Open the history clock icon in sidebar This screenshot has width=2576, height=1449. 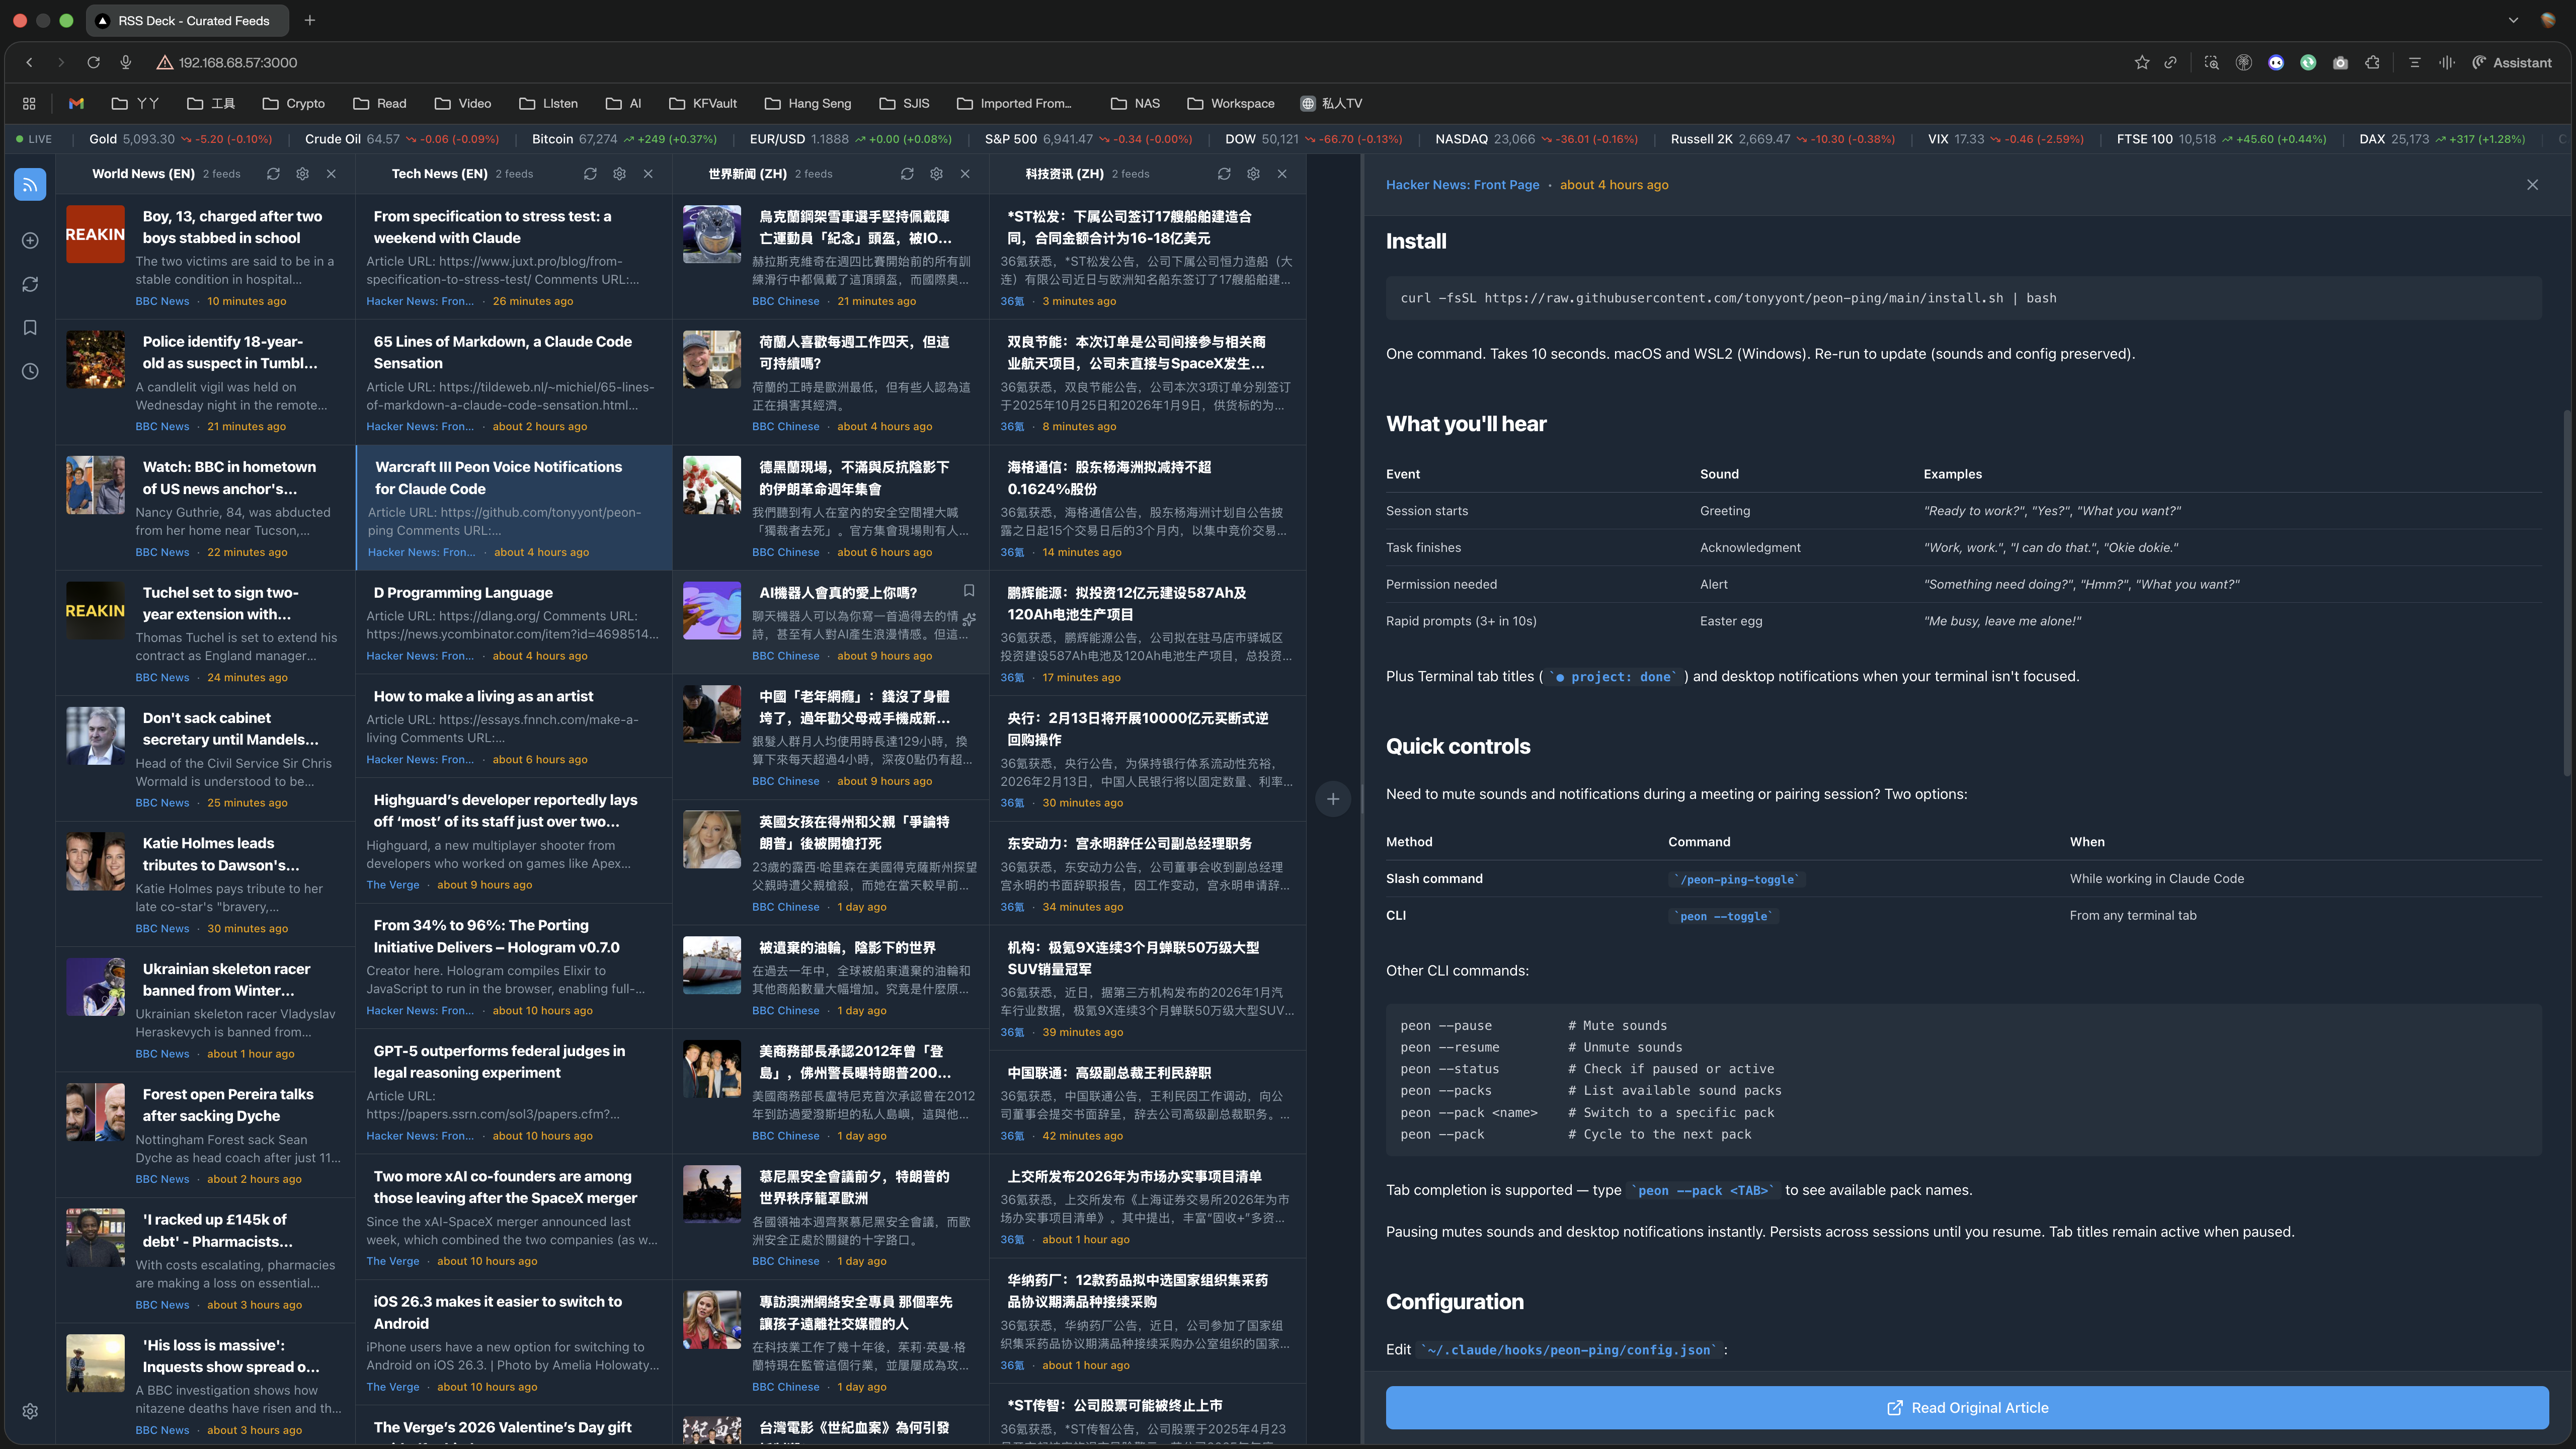click(x=30, y=372)
